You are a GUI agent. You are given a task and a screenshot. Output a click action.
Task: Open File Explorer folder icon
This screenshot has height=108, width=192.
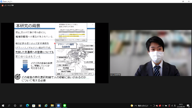click(52, 105)
